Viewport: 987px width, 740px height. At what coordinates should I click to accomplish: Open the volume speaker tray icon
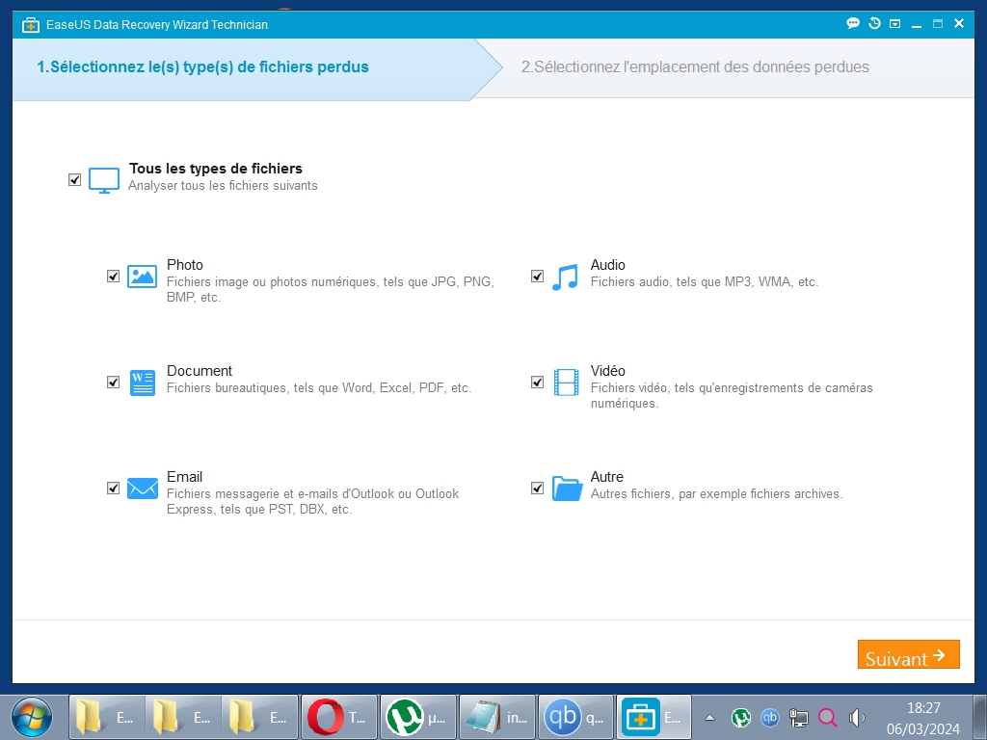click(857, 717)
